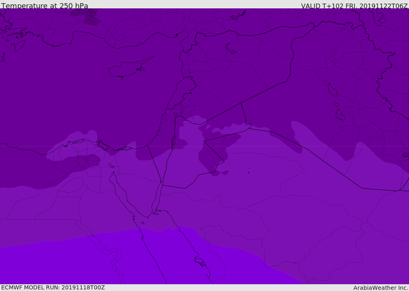The height and width of the screenshot is (291, 409).
Task: Click the 'Temperature at 250 hPa' title
Action: pyautogui.click(x=45, y=6)
